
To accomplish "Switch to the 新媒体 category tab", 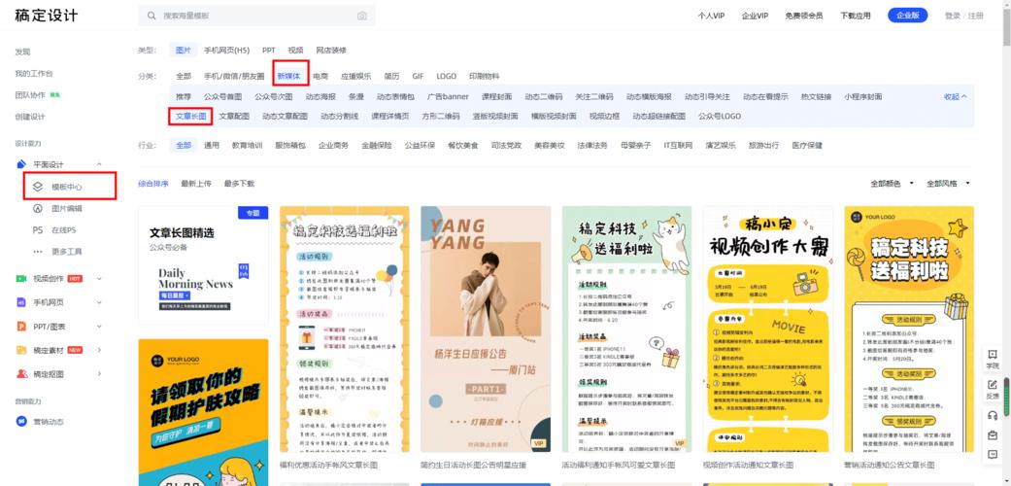I will pos(288,76).
